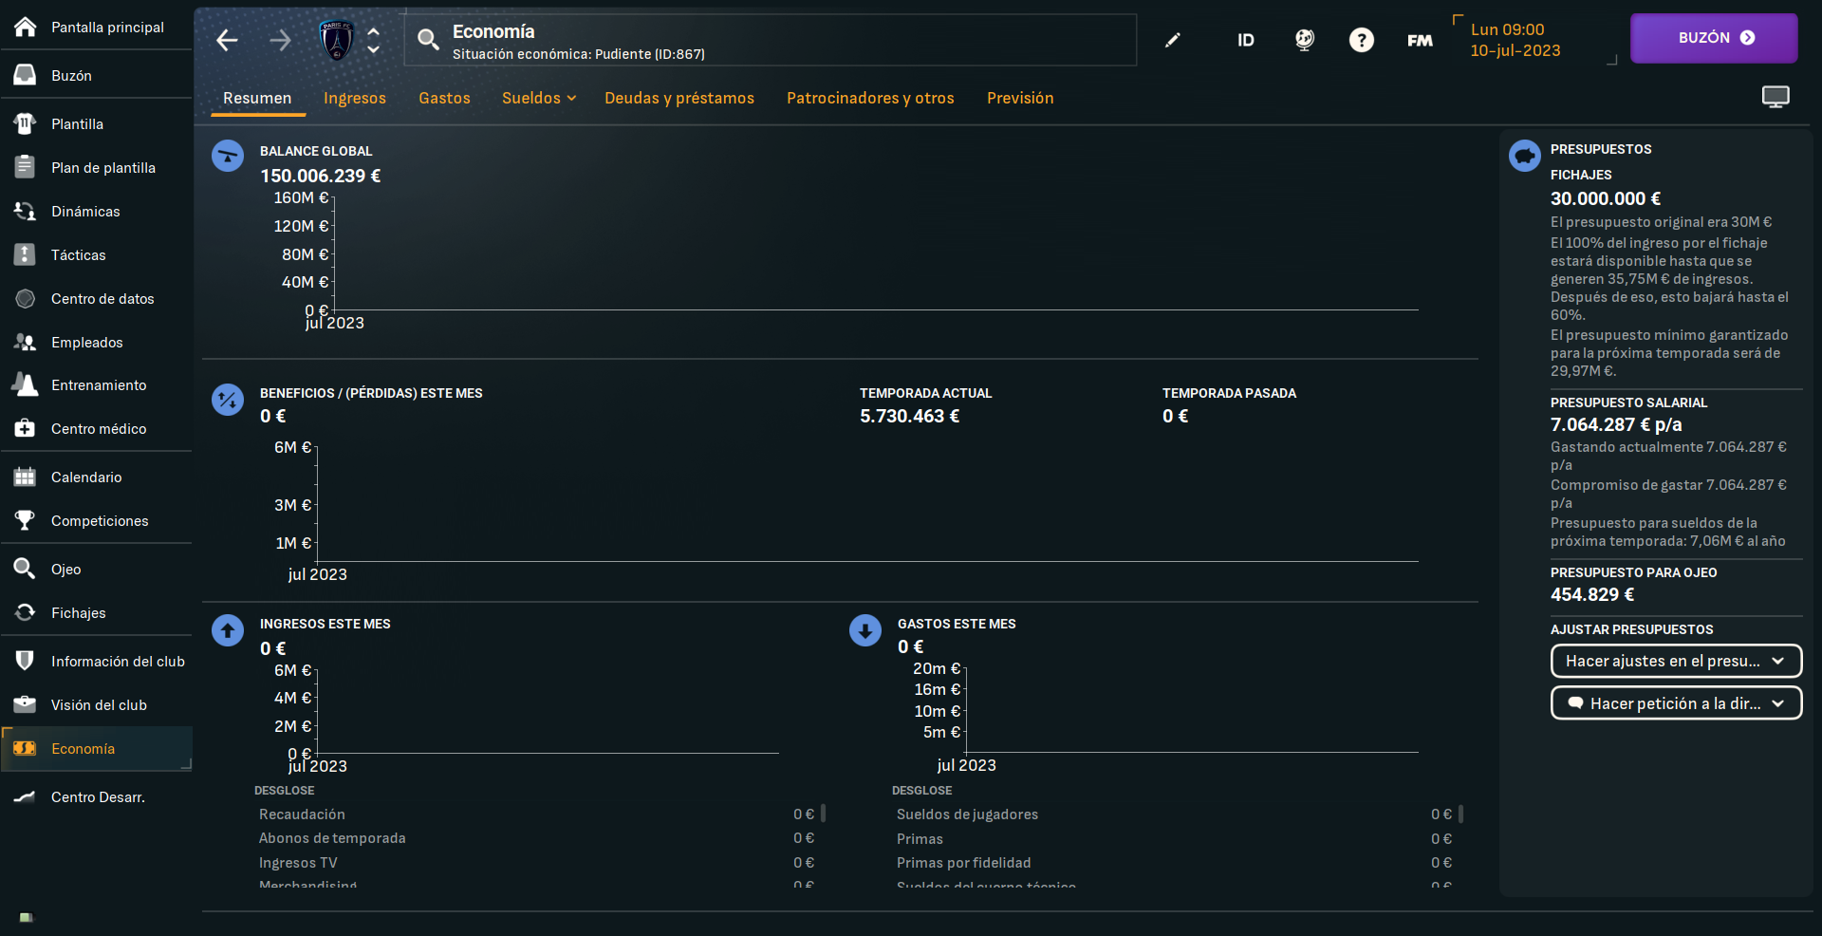This screenshot has height=936, width=1822.
Task: Switch to the Ingresos tab
Action: (355, 98)
